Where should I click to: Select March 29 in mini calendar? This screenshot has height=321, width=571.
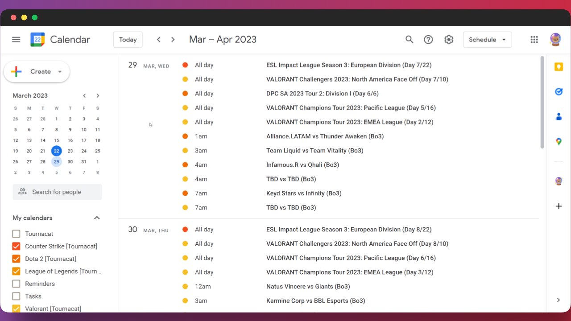pos(57,161)
